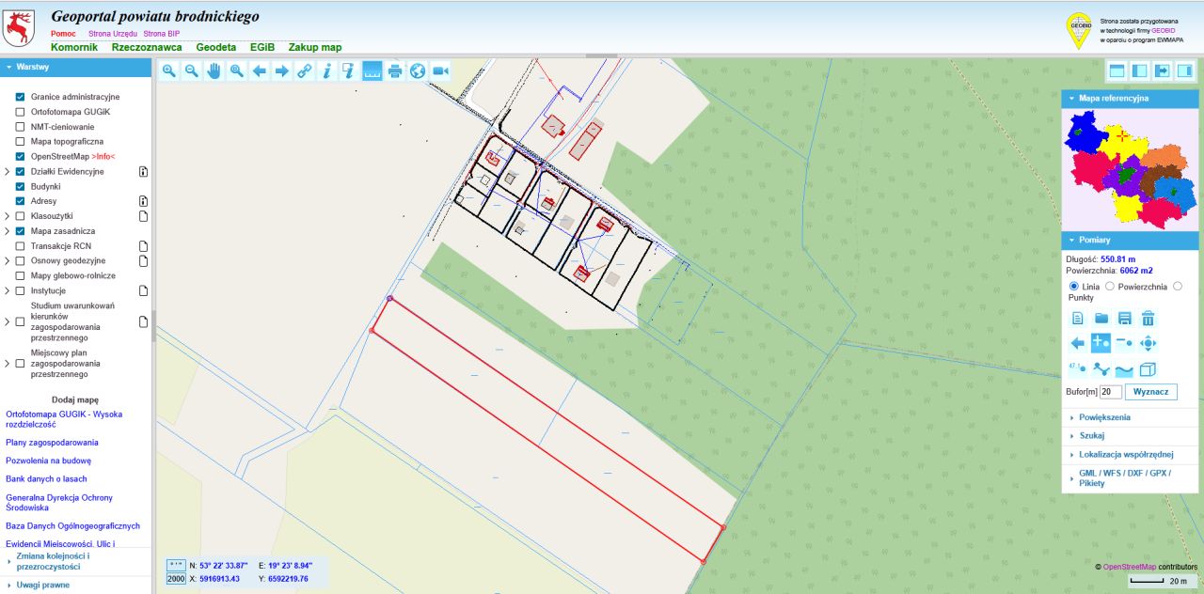The width and height of the screenshot is (1204, 594).
Task: Select move point tool in Pomiary
Action: point(1148,343)
